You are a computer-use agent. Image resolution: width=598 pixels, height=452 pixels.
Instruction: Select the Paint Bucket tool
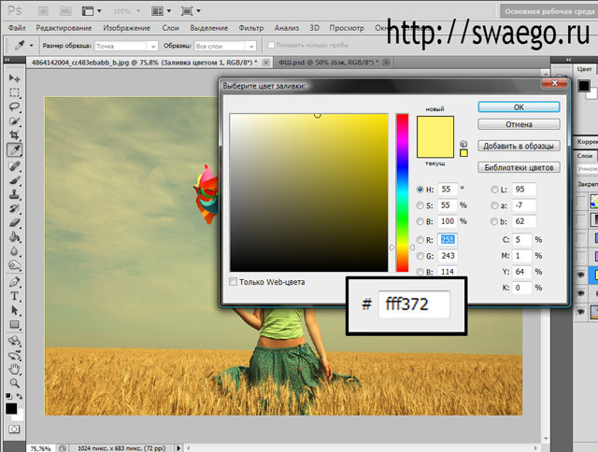15,236
